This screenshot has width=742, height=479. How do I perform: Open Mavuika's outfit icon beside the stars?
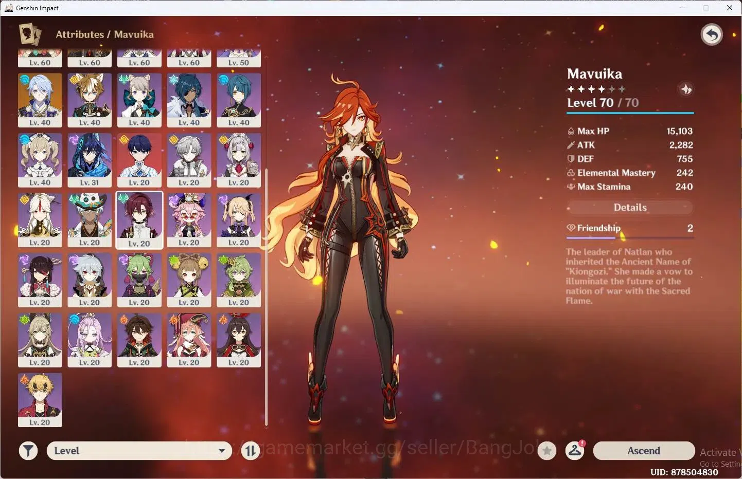(686, 89)
